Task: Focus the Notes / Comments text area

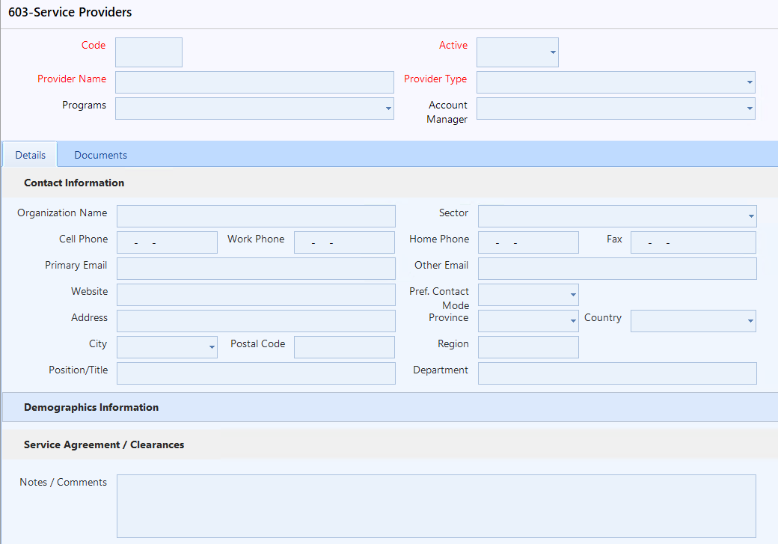Action: point(437,507)
